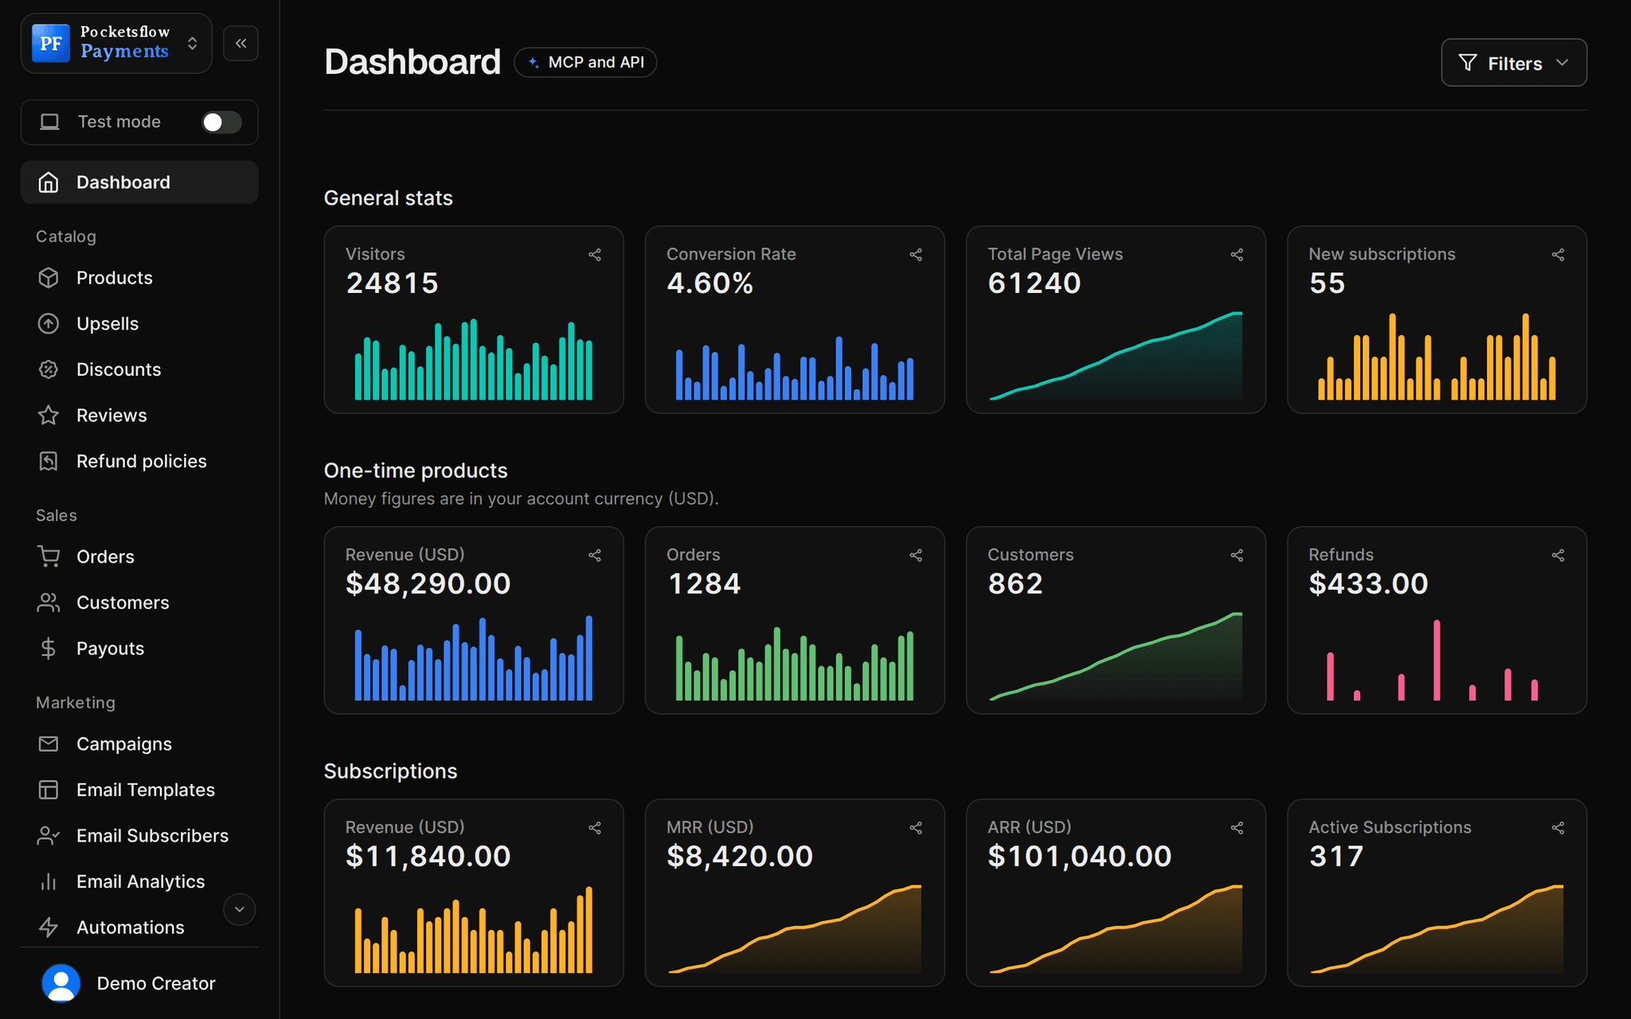The height and width of the screenshot is (1019, 1631).
Task: Share the Customers stat card
Action: [x=1237, y=556]
